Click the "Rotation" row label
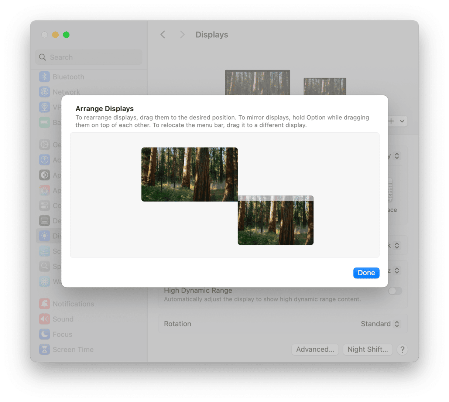449x402 pixels. (178, 324)
